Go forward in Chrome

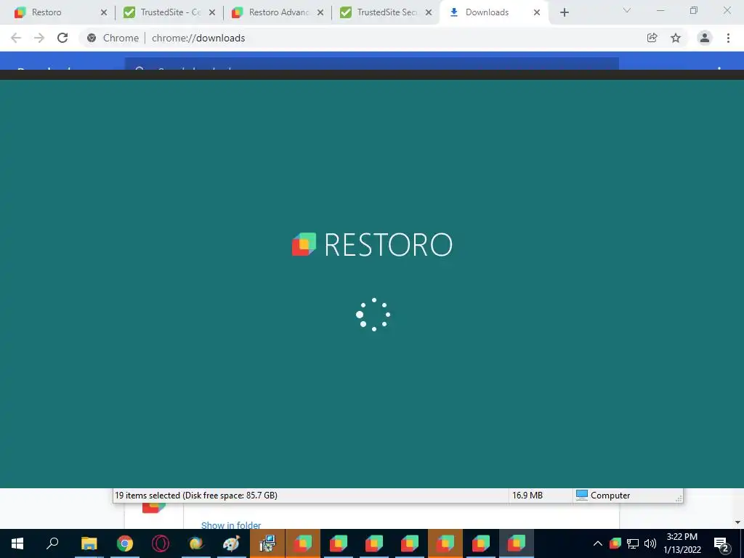39,38
